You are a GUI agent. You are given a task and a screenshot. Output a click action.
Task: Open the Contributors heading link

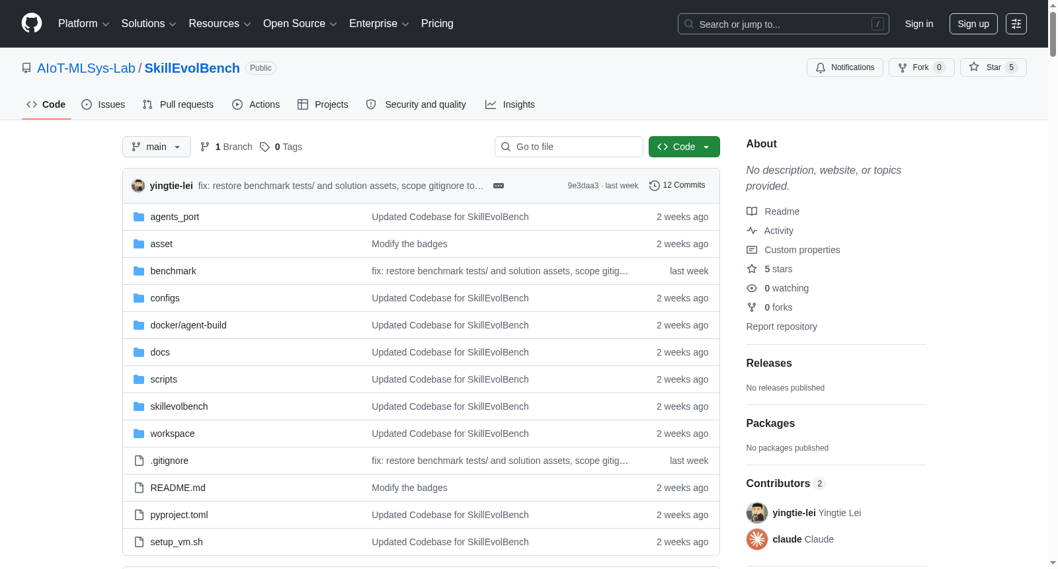tap(786, 484)
